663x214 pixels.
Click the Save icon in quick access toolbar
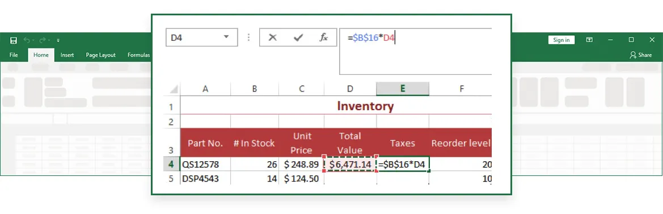(x=14, y=40)
